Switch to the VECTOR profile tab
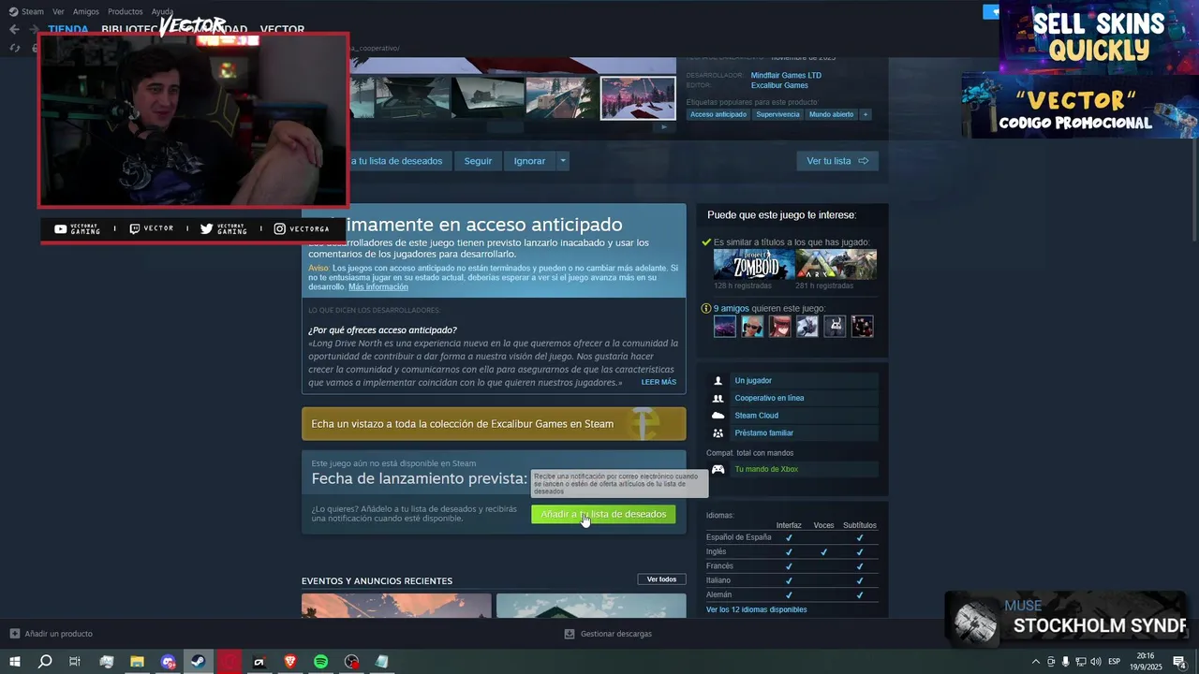Viewport: 1199px width, 674px height. click(x=282, y=29)
